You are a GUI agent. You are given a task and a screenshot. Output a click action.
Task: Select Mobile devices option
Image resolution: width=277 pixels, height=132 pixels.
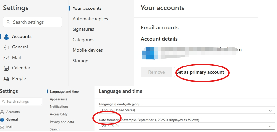tap(88, 50)
